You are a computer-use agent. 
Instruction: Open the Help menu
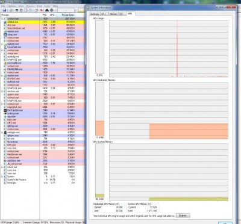pyautogui.click(x=55, y=6)
